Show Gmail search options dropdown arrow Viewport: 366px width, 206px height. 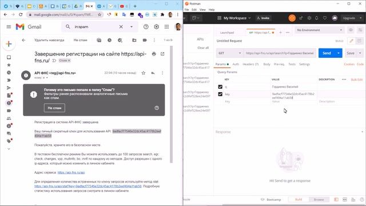(x=132, y=27)
